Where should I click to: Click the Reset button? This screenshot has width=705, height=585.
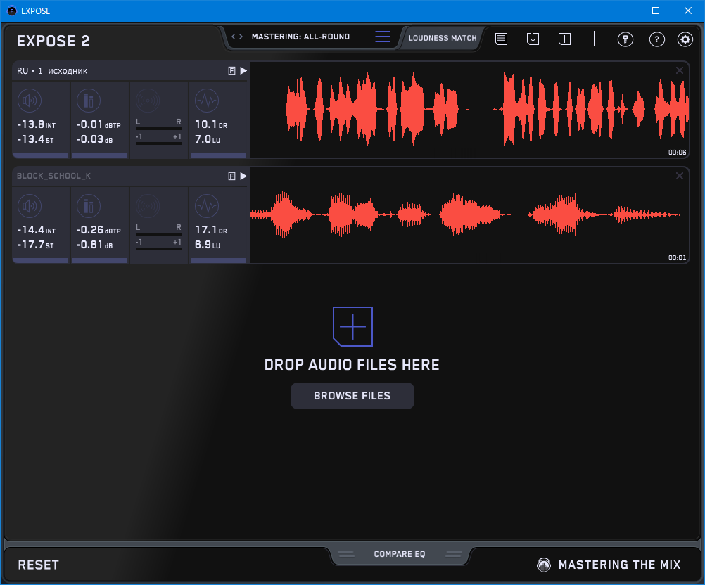coord(38,565)
